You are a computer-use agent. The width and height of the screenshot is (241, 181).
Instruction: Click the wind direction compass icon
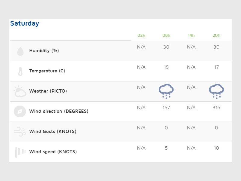[20, 112]
